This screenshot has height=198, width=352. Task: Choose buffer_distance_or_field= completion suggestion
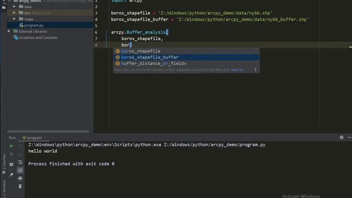pos(186,64)
